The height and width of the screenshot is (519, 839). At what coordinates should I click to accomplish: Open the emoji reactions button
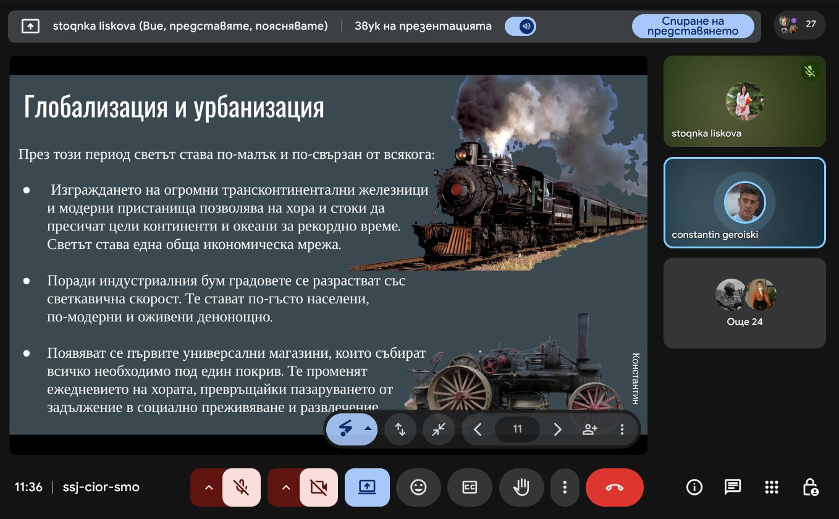click(418, 487)
